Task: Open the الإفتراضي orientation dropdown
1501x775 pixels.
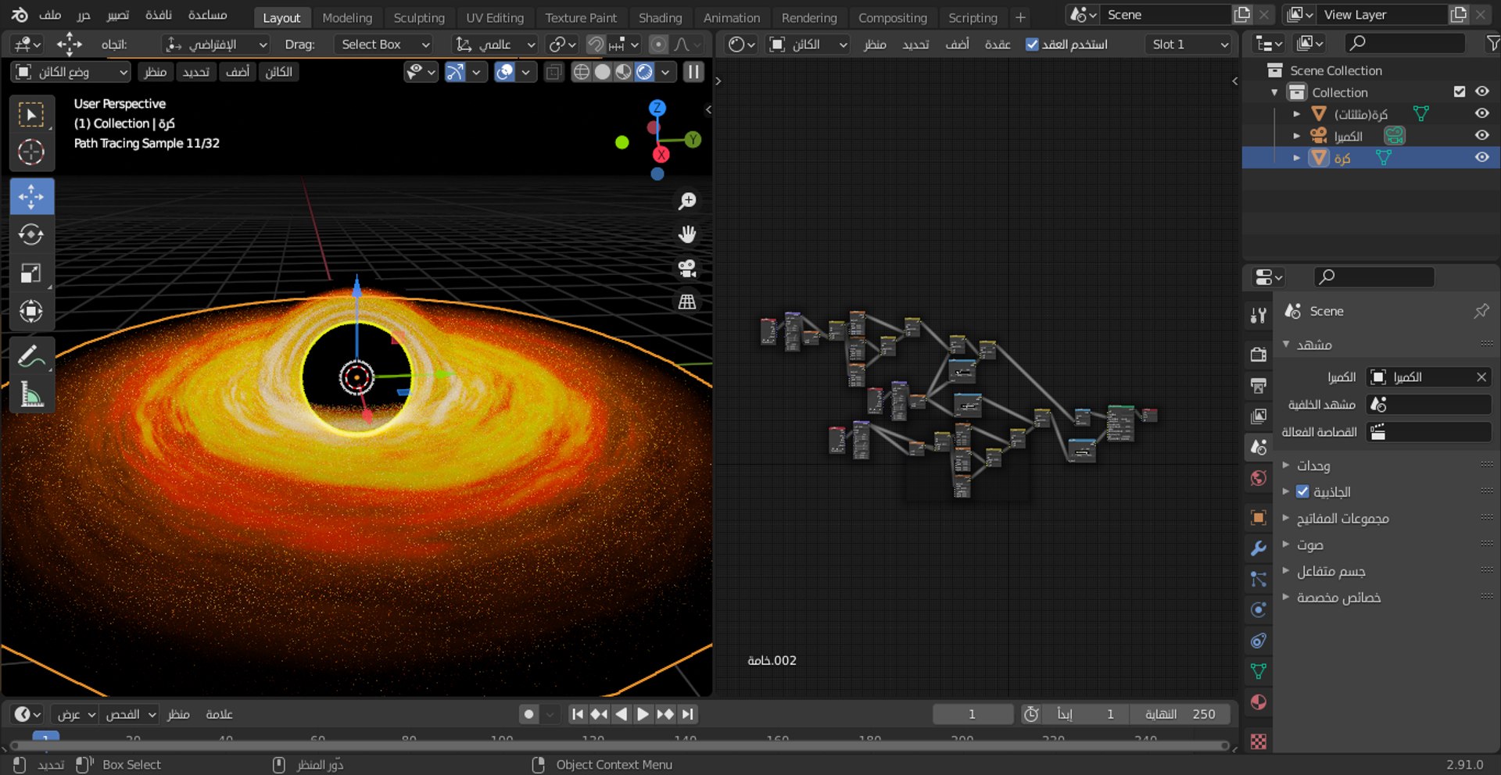Action: click(x=216, y=45)
